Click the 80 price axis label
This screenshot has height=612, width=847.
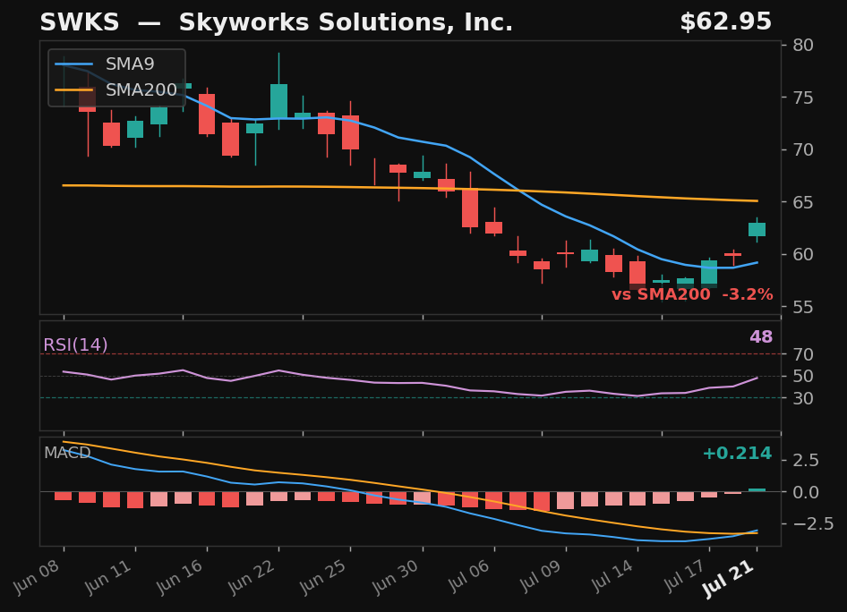click(x=803, y=46)
